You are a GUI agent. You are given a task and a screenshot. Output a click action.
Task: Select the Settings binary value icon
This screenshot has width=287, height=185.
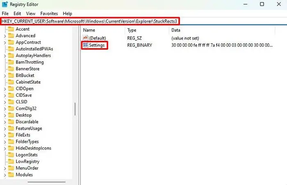85,45
